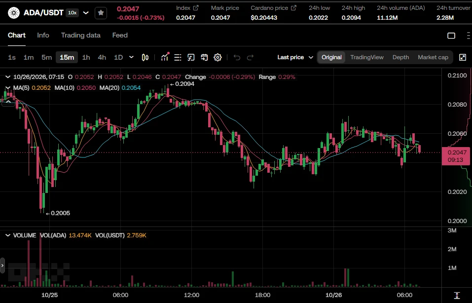Open the Last price dropdown
The image size is (472, 303).
click(295, 57)
